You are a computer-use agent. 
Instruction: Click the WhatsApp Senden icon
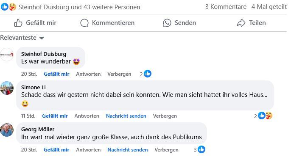pos(167,23)
